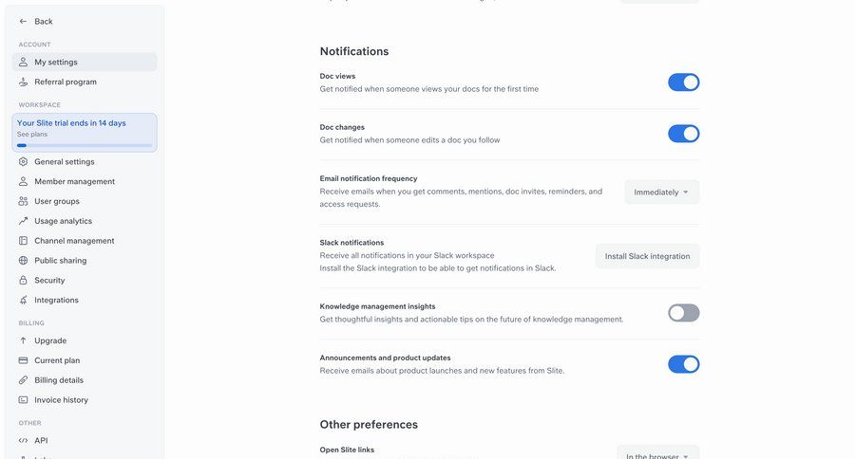Screen dimensions: 855x459
Task: Open the Immediately email frequency dropdown
Action: tap(661, 193)
